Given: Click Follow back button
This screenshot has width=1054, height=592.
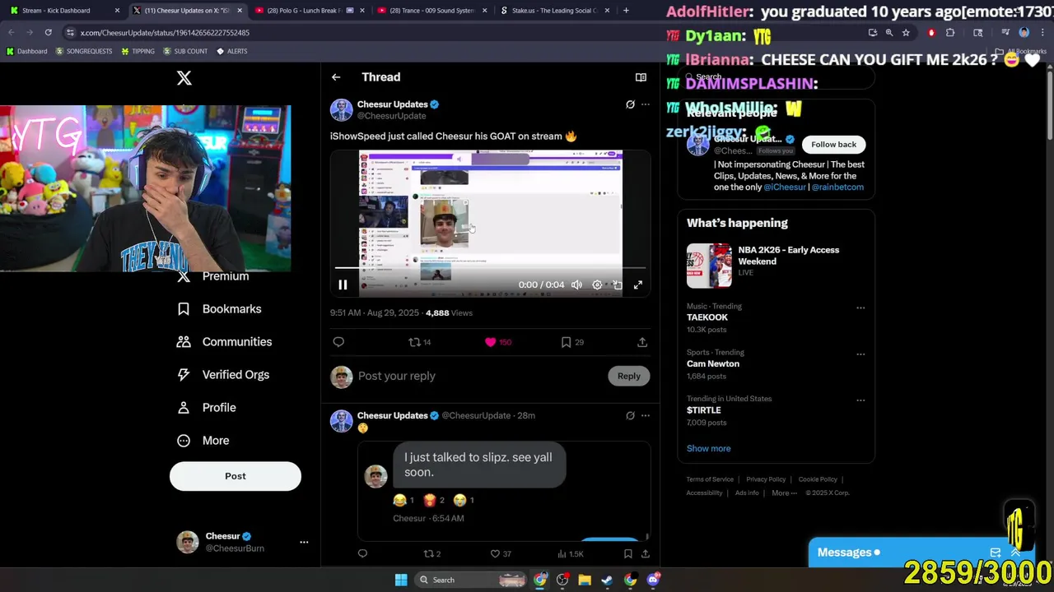Looking at the screenshot, I should (x=833, y=145).
